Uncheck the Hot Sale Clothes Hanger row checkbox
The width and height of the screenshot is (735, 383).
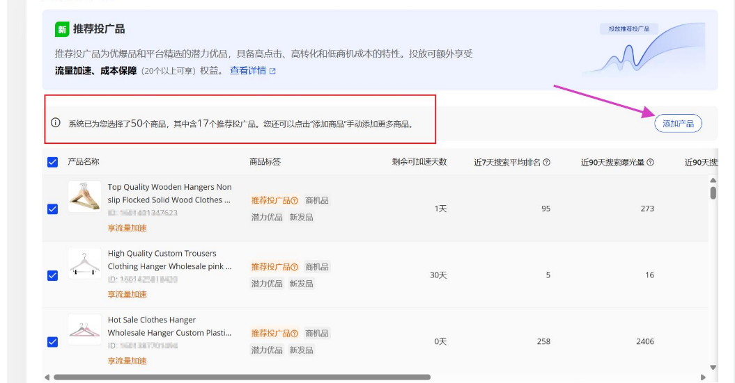(x=52, y=342)
